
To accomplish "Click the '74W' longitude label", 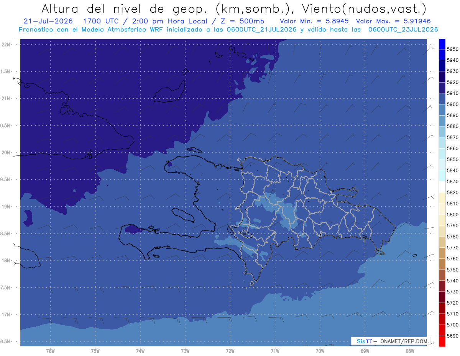I will click(140, 351).
